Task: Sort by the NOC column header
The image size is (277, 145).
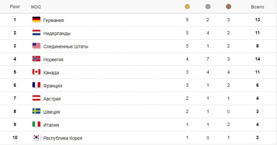Action: [36, 7]
